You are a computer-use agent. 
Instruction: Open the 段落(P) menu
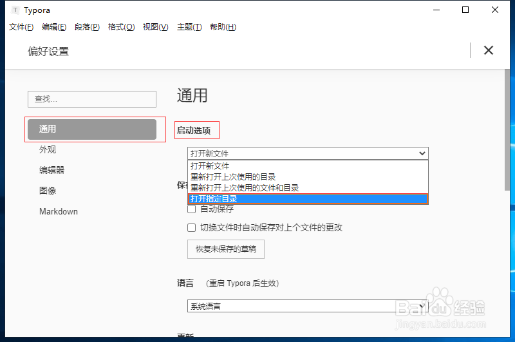87,27
